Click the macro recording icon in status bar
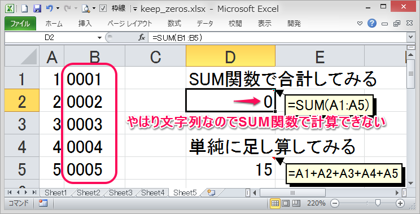 tap(43, 203)
